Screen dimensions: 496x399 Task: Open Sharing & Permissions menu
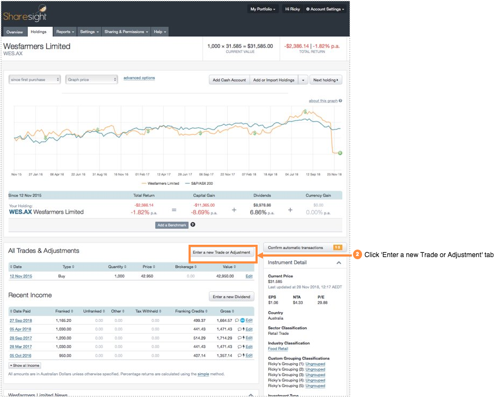tap(126, 32)
